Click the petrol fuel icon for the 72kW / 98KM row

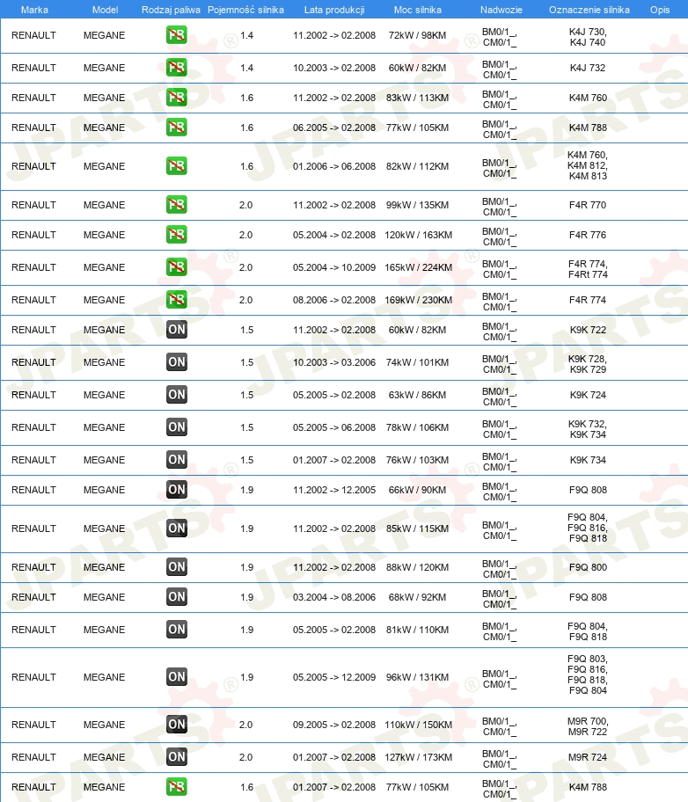pos(177,35)
